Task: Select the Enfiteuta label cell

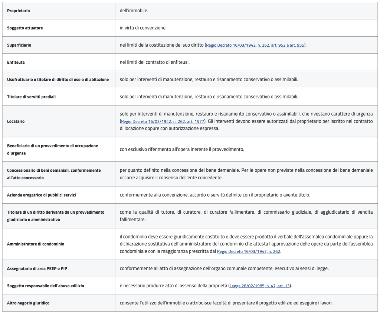Action: pos(16,63)
